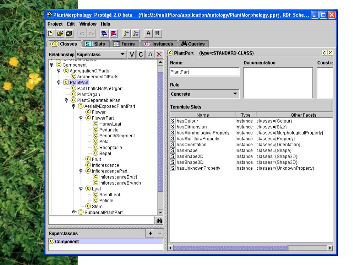Click the cascade windows toolbar icon
This screenshot has height=265, width=353.
coord(104,33)
